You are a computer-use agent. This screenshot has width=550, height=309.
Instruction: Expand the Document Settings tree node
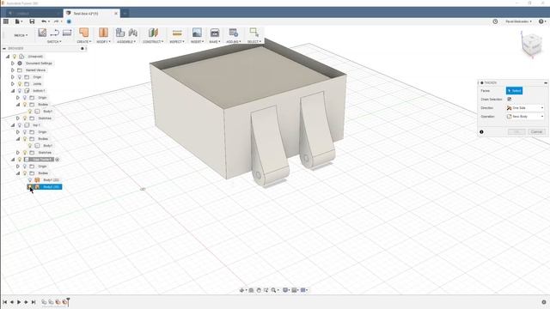pos(13,64)
